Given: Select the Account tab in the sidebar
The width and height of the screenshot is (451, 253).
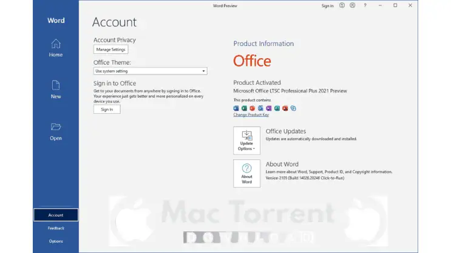Looking at the screenshot, I should pos(56,215).
